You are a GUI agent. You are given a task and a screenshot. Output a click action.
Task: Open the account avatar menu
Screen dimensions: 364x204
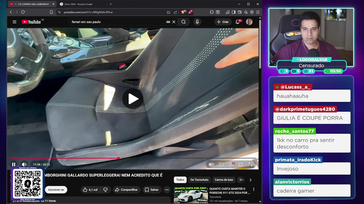coord(249,22)
